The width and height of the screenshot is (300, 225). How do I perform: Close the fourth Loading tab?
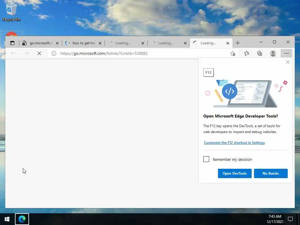click(185, 43)
